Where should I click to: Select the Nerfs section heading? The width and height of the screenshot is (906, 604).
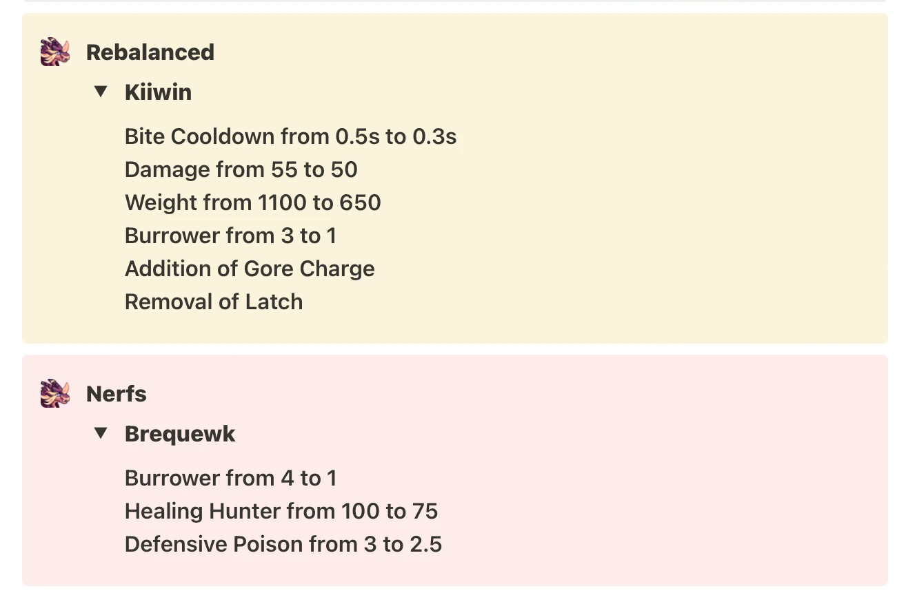tap(116, 393)
